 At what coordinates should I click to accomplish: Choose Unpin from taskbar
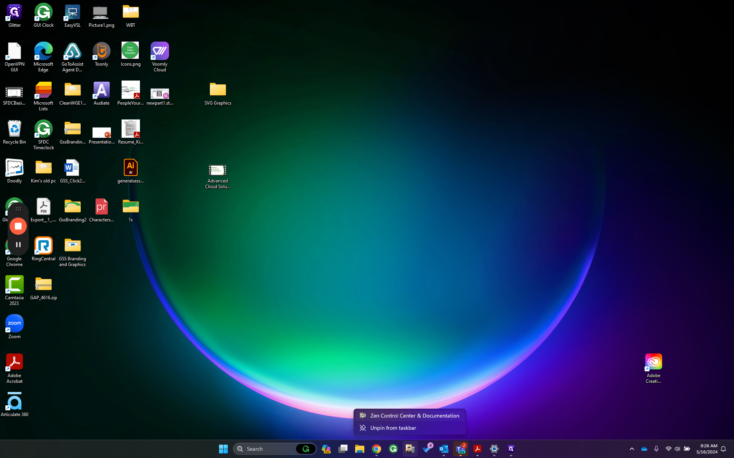pos(409,428)
